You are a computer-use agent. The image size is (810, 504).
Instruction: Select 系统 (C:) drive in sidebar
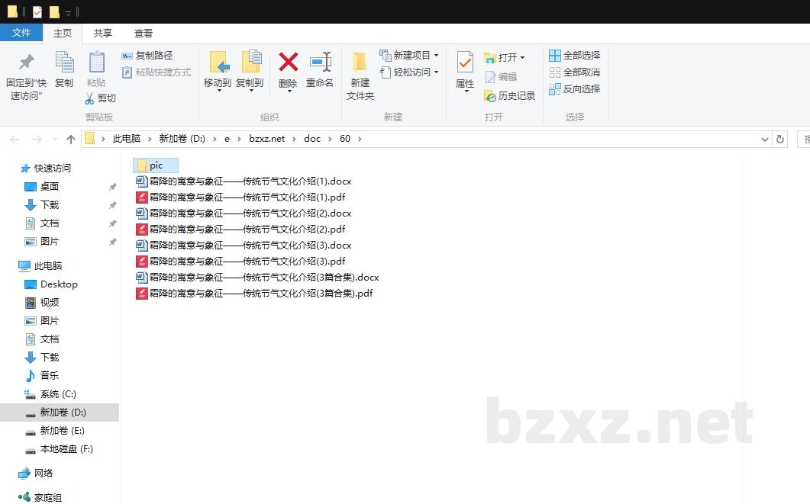58,394
